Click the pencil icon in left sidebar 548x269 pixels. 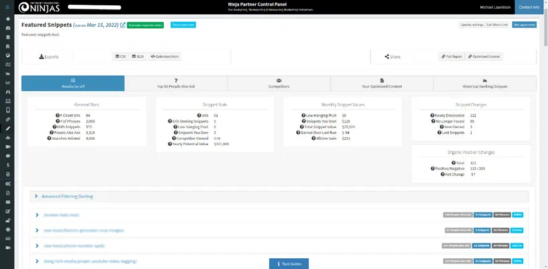(7, 127)
